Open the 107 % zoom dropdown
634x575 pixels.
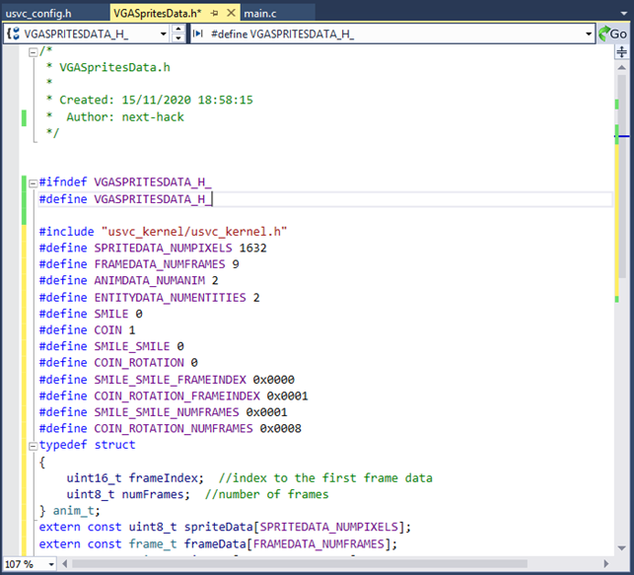(x=51, y=564)
